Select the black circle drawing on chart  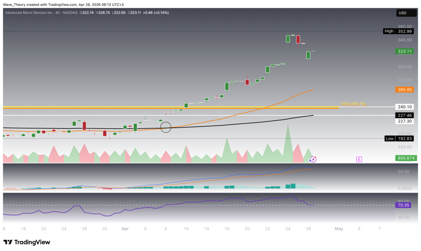(x=166, y=127)
